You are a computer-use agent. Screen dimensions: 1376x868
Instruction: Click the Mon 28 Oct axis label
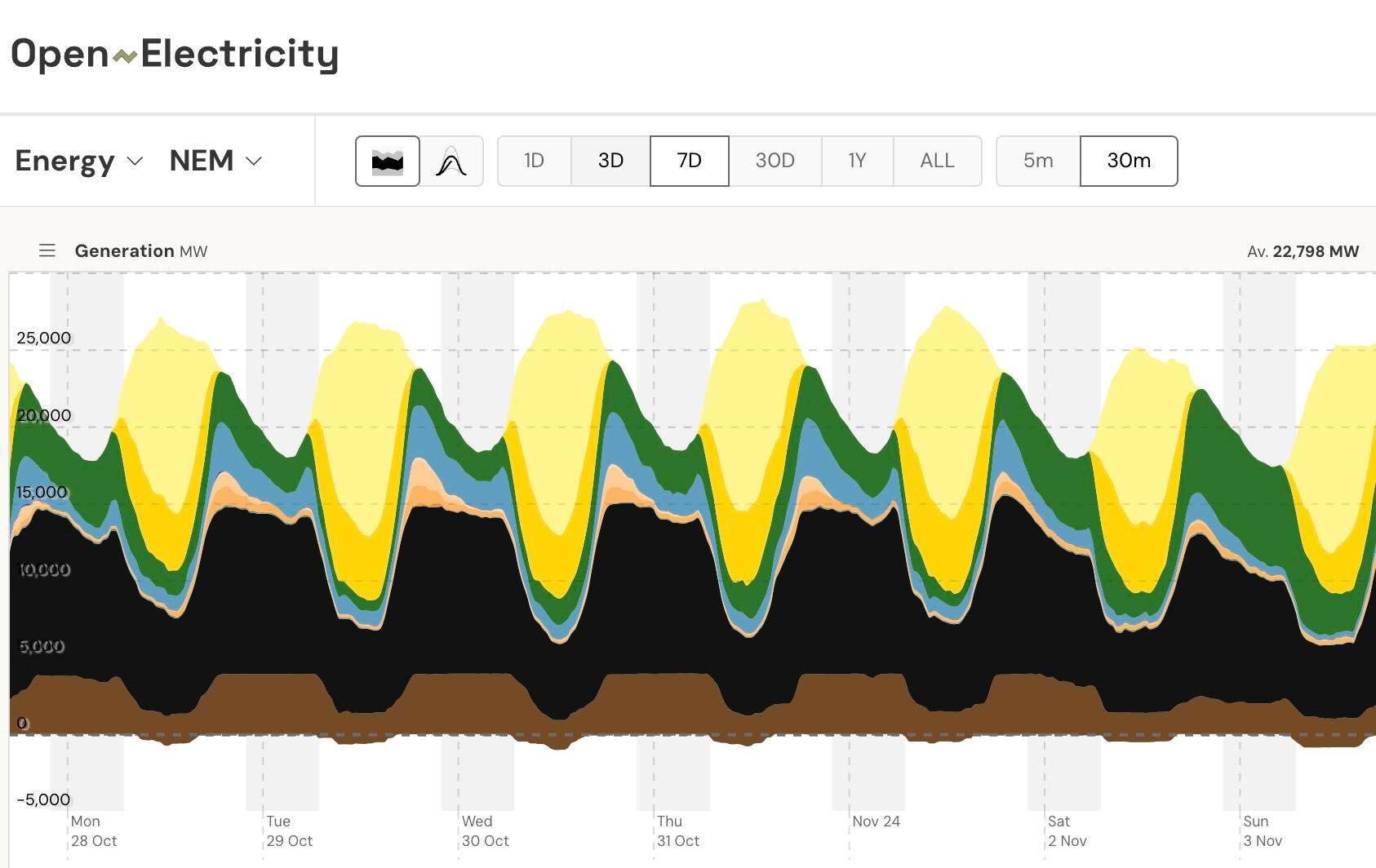[94, 831]
